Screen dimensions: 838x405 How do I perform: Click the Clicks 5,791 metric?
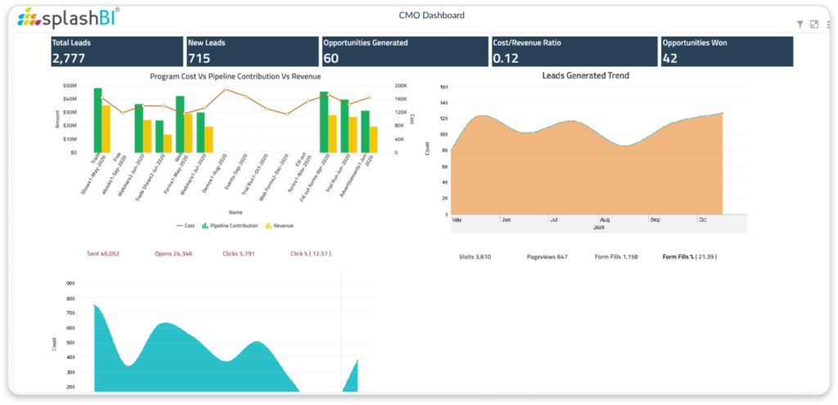click(239, 254)
